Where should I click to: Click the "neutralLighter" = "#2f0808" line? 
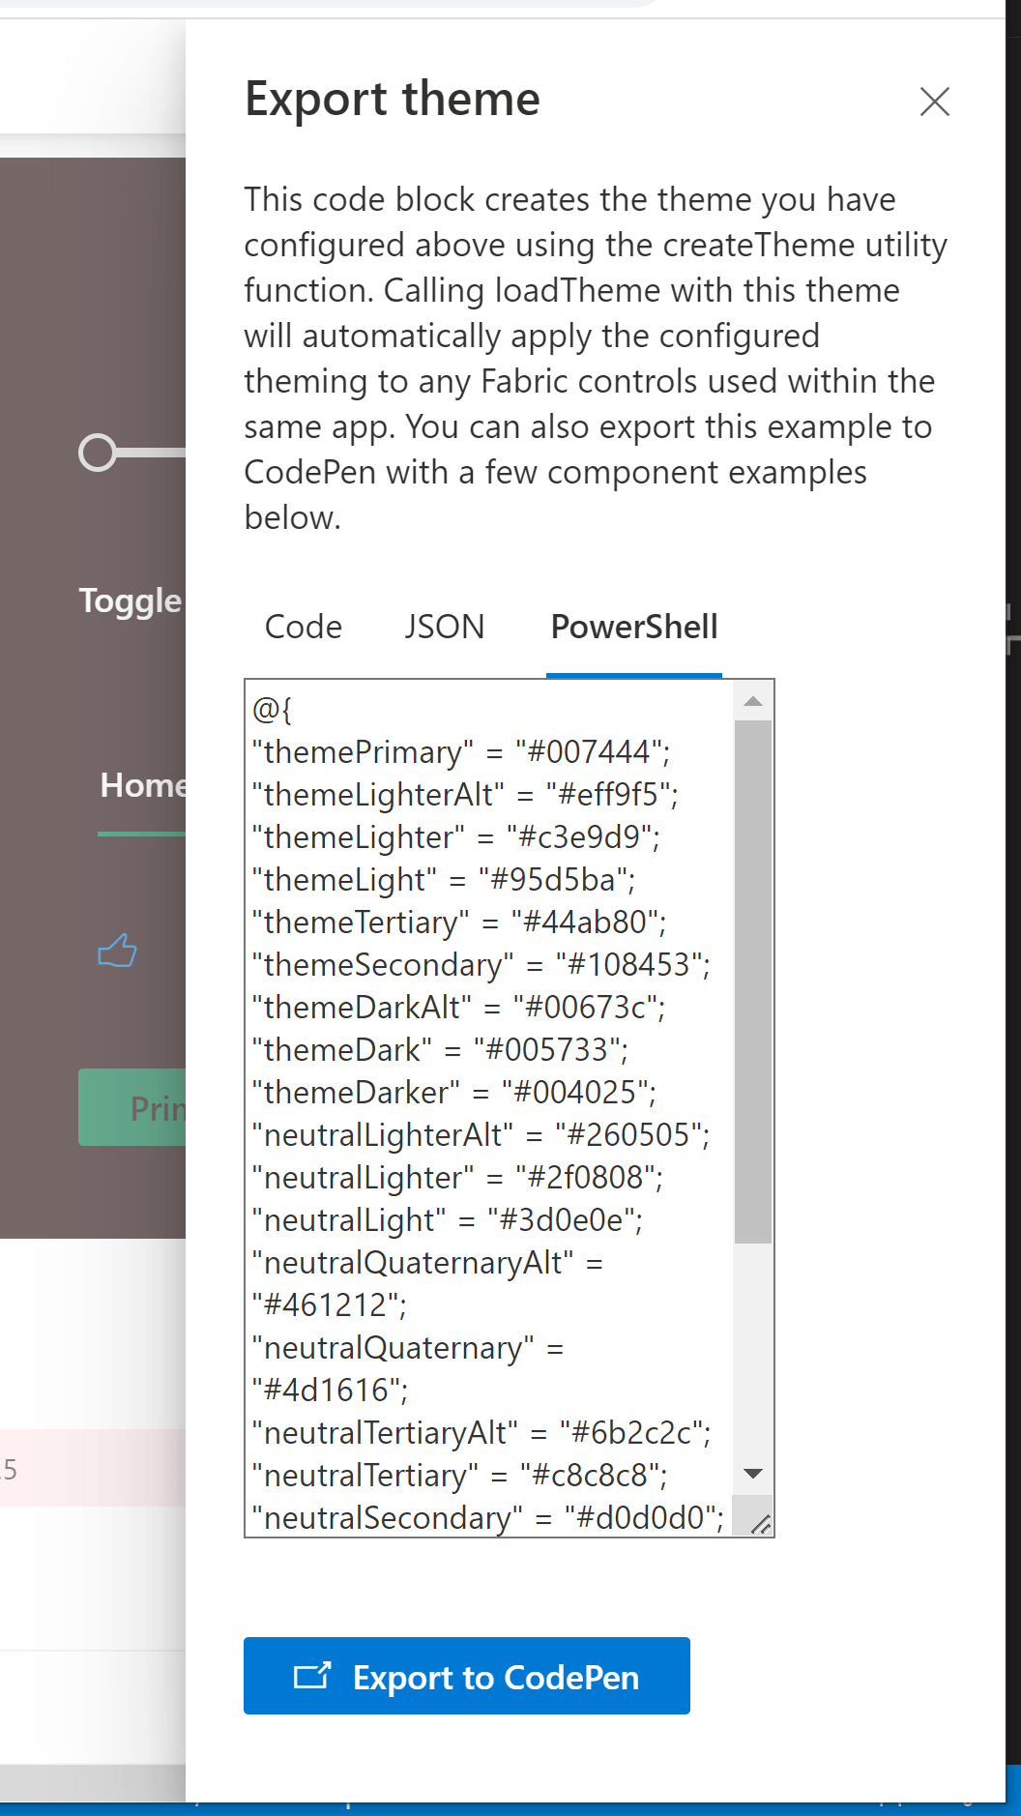(458, 1178)
